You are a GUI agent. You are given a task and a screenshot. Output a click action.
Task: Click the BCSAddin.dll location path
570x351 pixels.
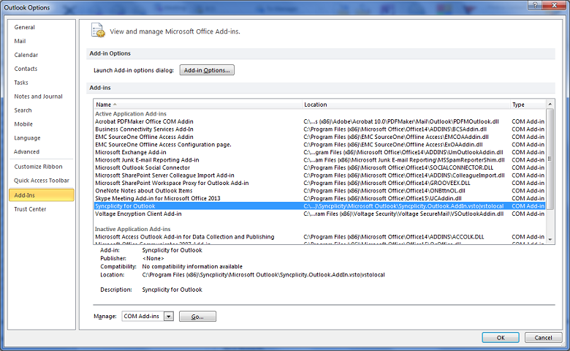pyautogui.click(x=395, y=129)
